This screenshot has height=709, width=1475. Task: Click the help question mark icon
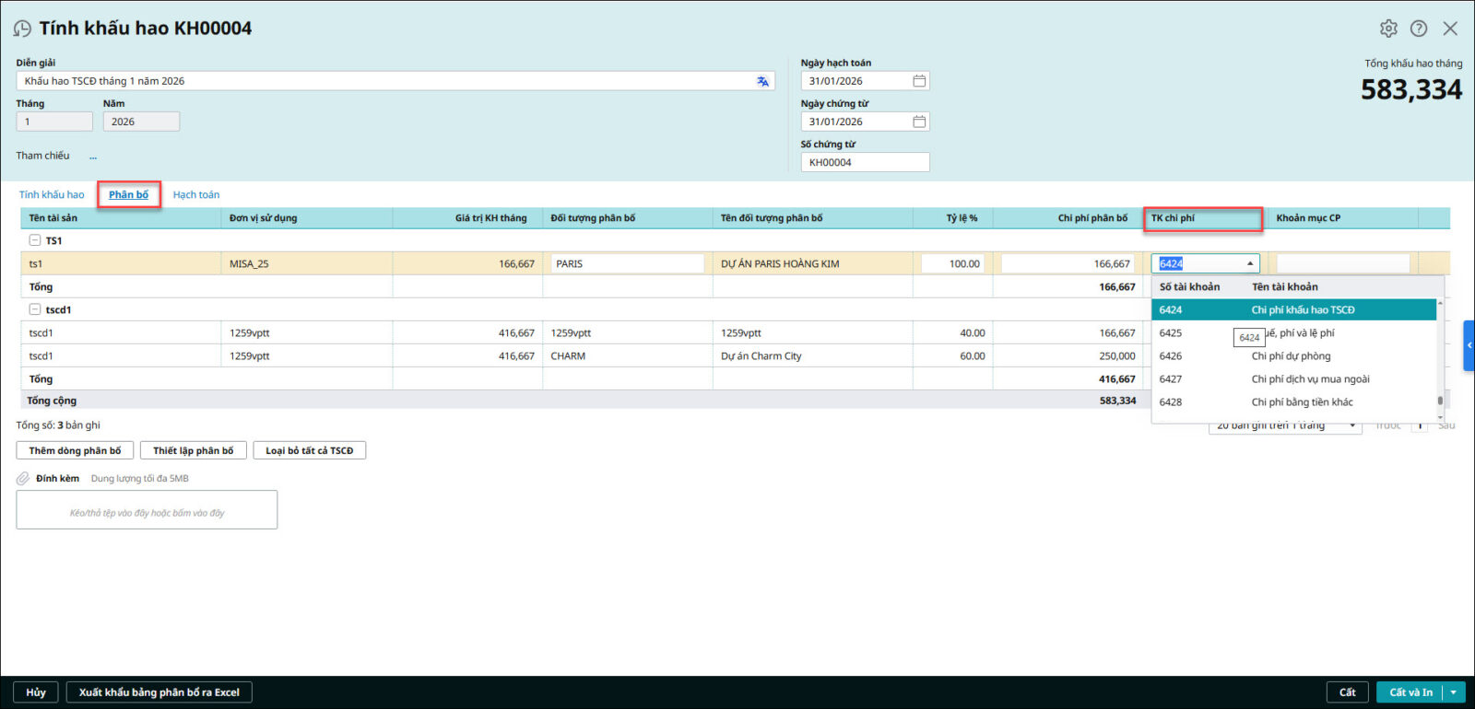(x=1419, y=29)
